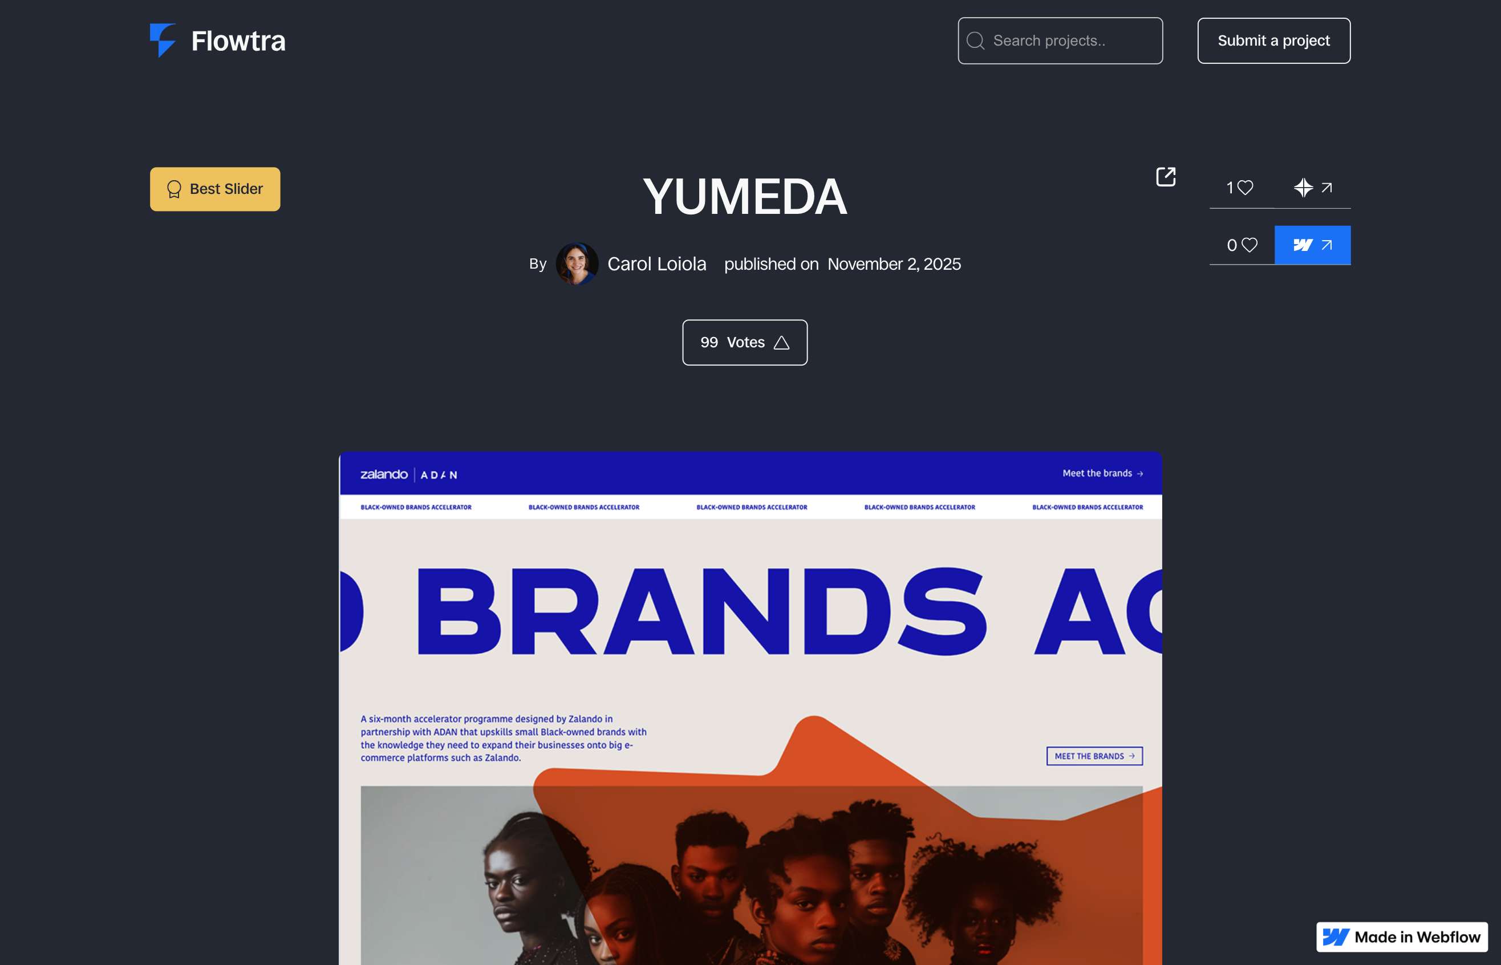This screenshot has width=1501, height=965.
Task: Like the live site via first heart icon
Action: 1246,188
